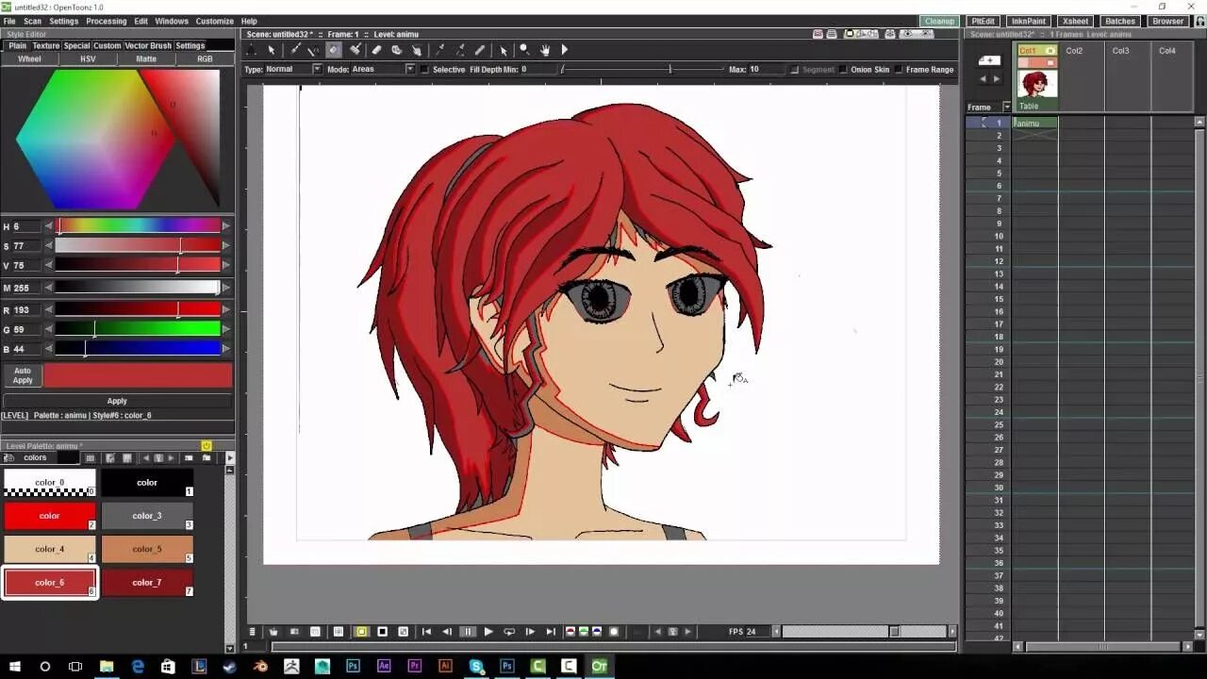Viewport: 1207px width, 679px height.
Task: Grab the Hand pan tool
Action: point(543,49)
